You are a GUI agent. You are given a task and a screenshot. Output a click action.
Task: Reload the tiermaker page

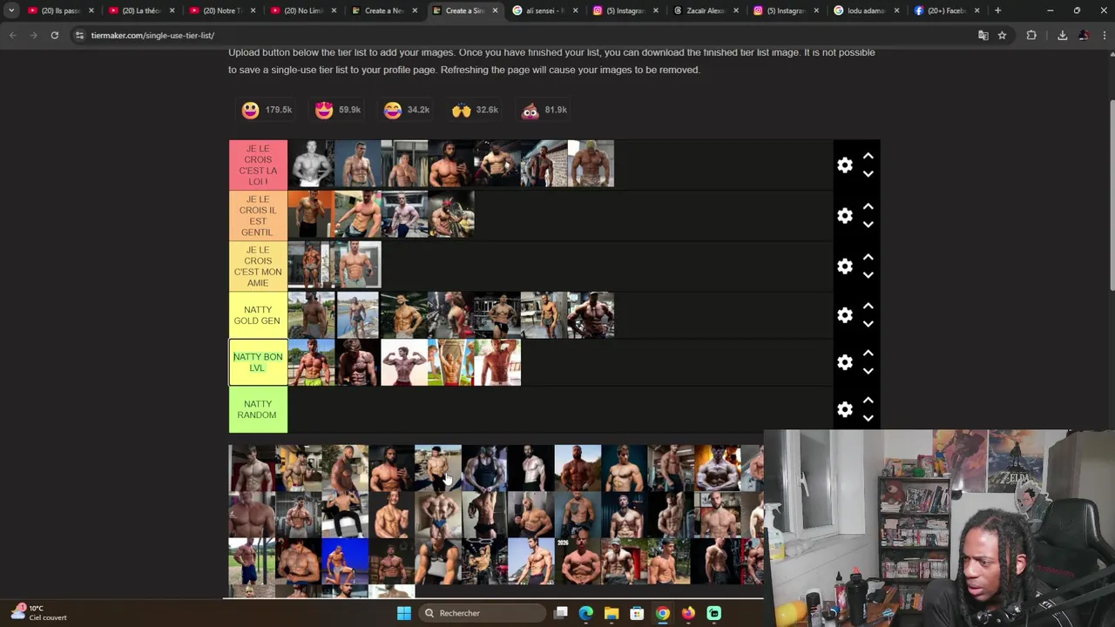(x=54, y=35)
